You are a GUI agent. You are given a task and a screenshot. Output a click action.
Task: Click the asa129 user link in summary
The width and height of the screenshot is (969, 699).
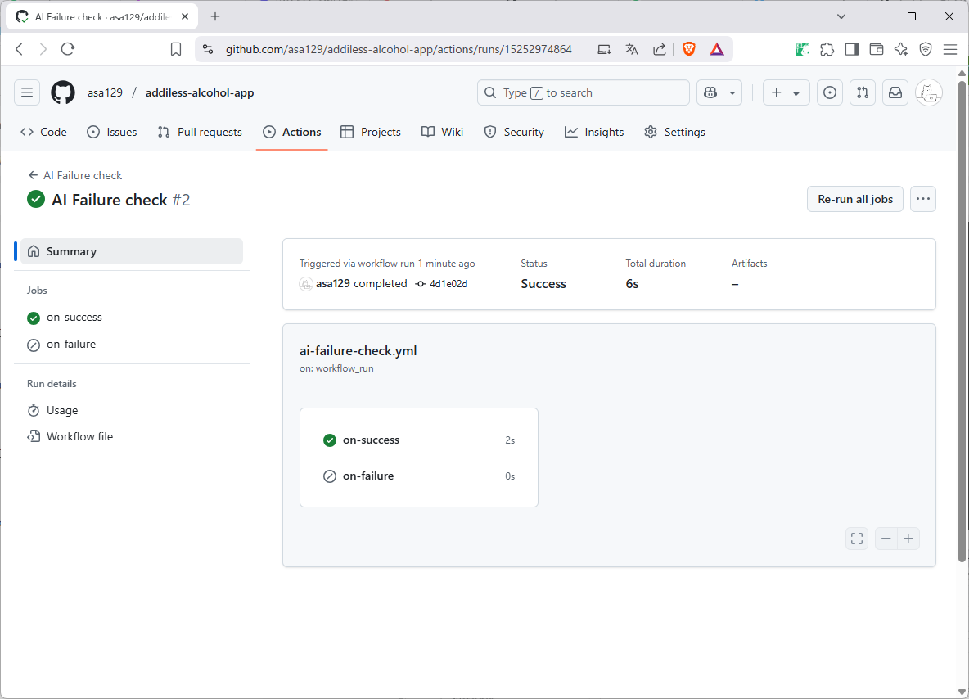(332, 284)
